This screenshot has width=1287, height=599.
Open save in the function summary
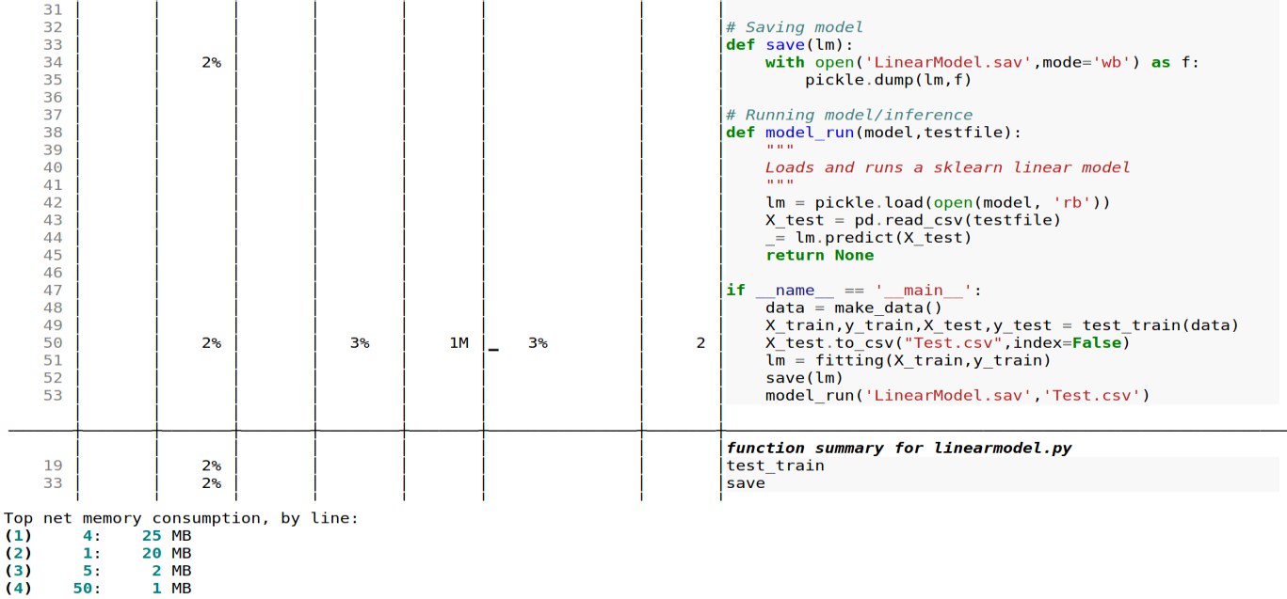745,483
